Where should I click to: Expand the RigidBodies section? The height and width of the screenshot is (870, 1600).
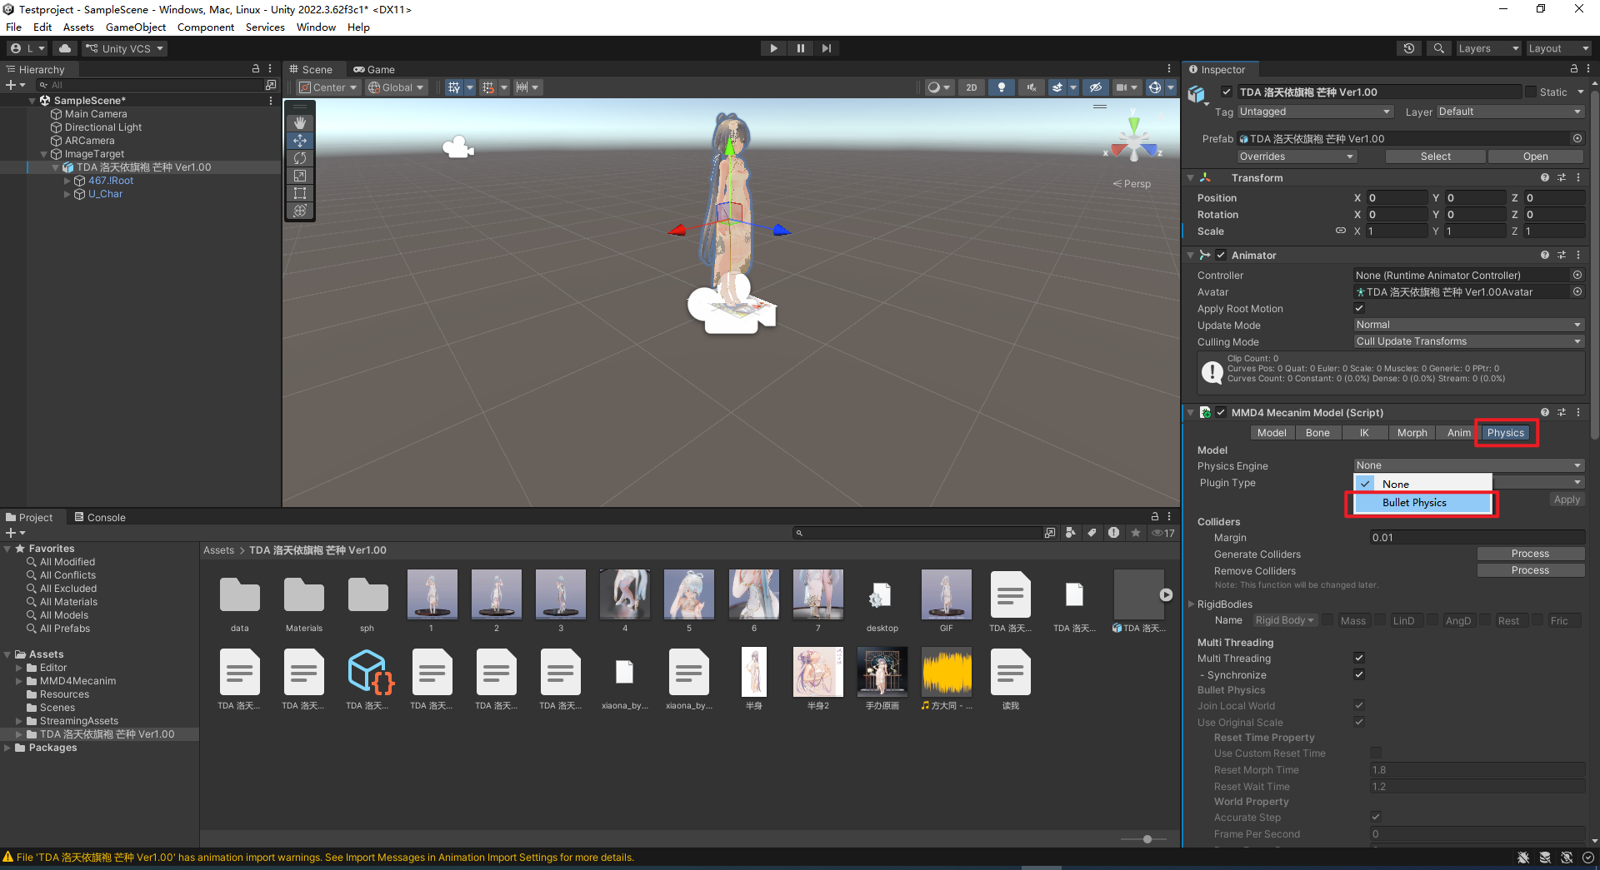pyautogui.click(x=1191, y=604)
